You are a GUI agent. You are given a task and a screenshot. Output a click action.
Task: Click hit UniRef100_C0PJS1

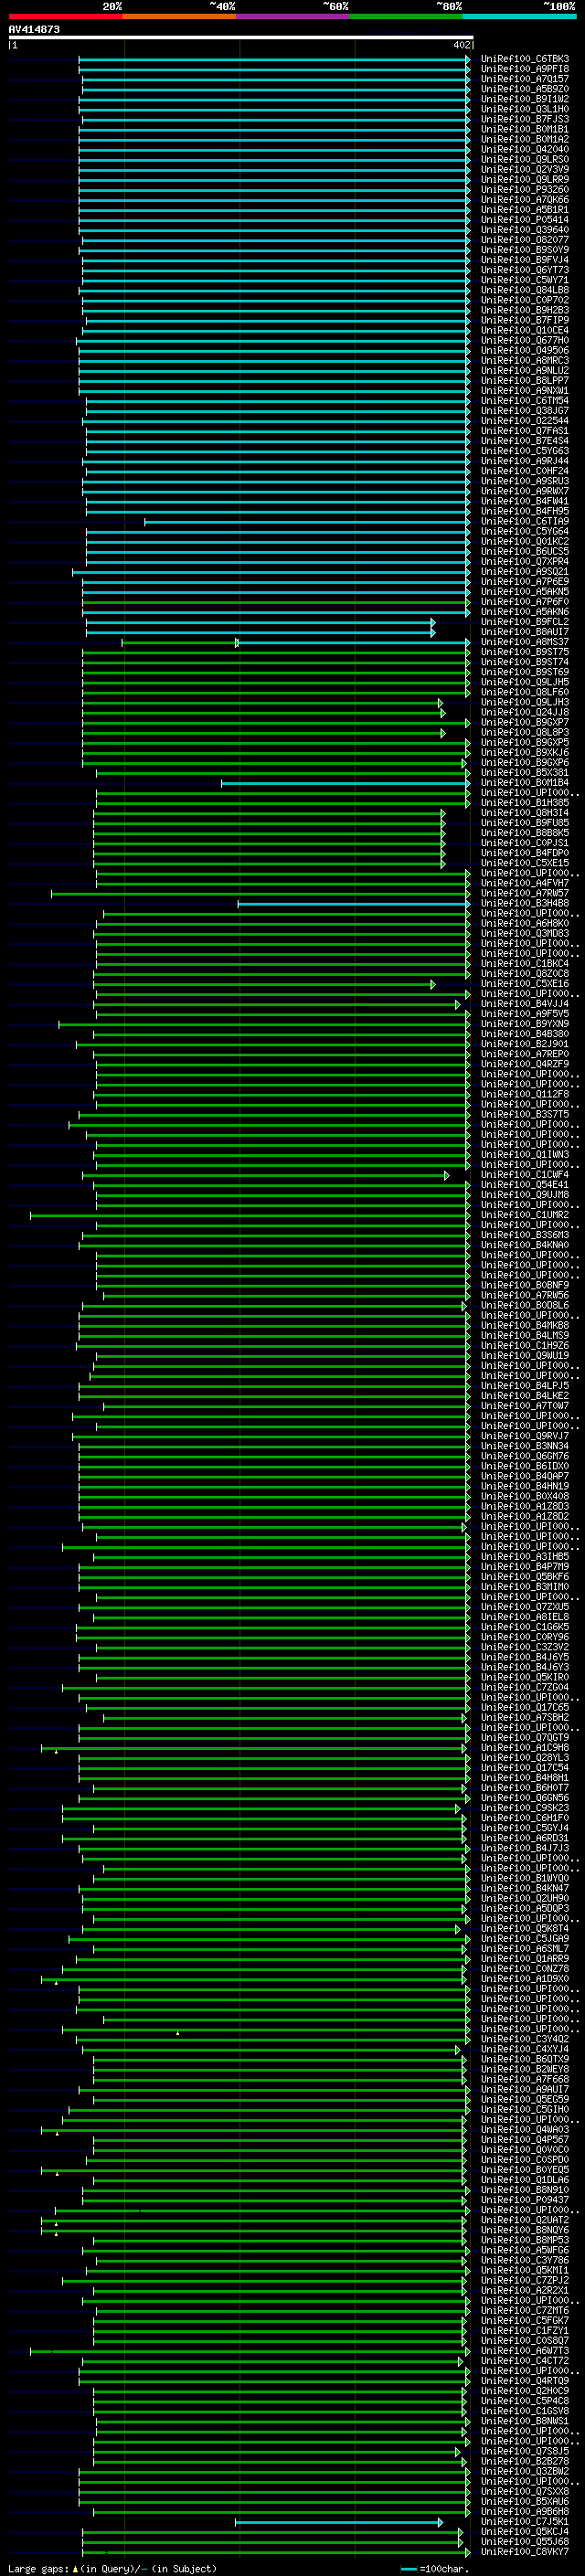524,843
